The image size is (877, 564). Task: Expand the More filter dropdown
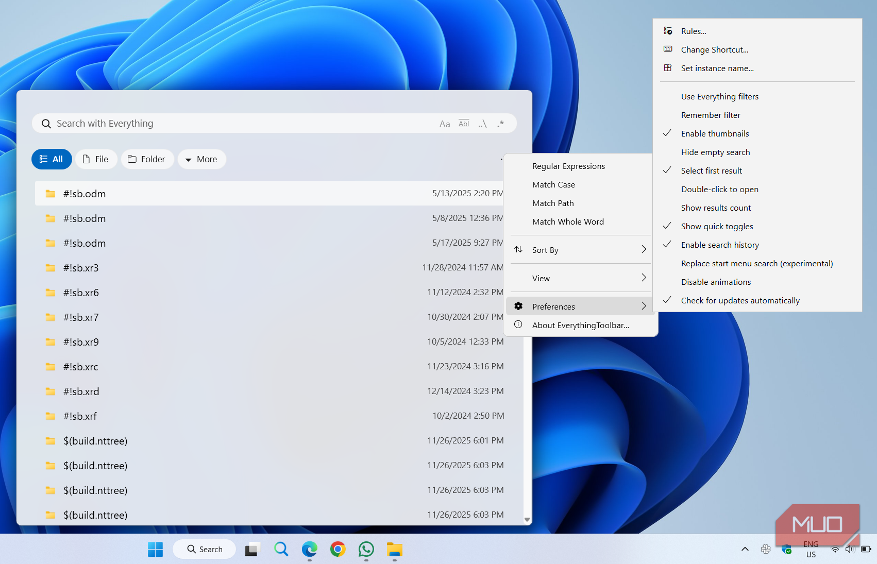[x=202, y=159]
